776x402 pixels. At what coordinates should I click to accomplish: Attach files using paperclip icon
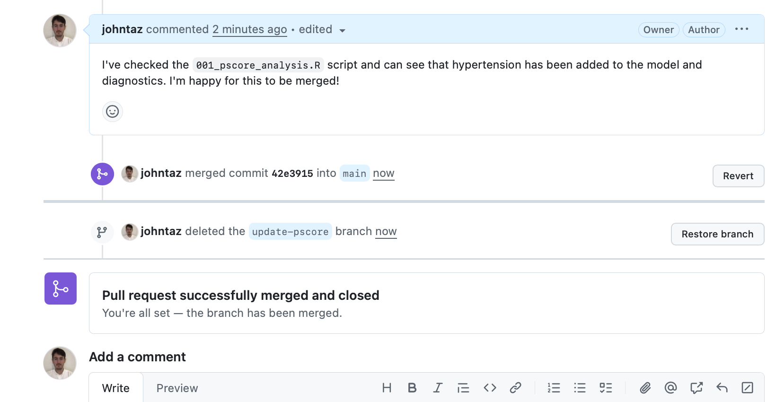click(x=645, y=388)
